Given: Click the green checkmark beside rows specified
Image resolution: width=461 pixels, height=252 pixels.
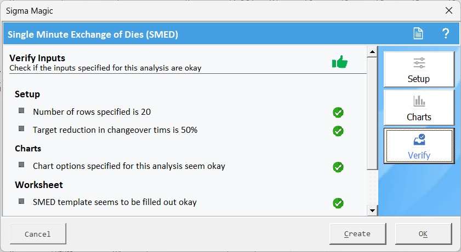Looking at the screenshot, I should [x=338, y=113].
